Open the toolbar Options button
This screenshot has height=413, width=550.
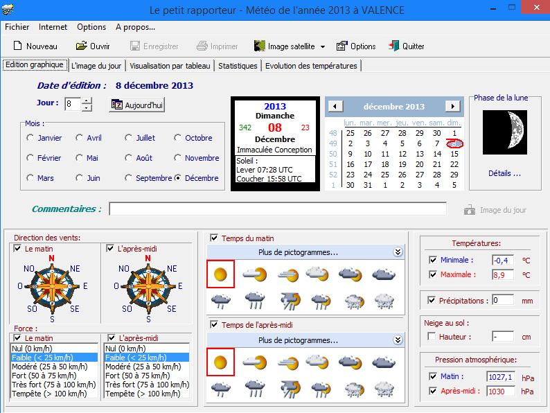[x=356, y=46]
